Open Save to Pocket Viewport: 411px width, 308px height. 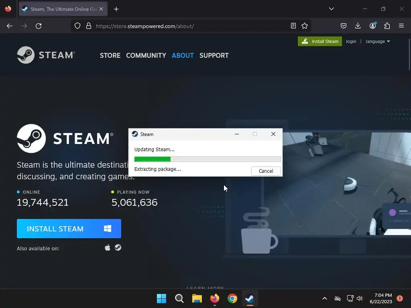(344, 26)
